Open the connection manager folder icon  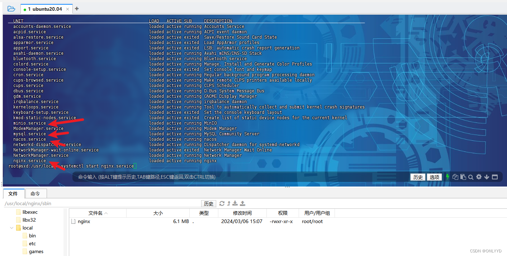pos(11,9)
